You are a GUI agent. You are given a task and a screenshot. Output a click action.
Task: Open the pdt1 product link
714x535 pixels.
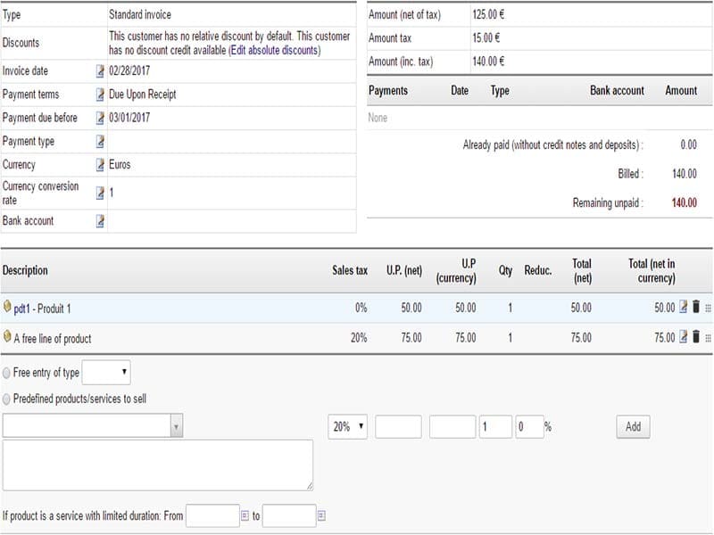[22, 309]
